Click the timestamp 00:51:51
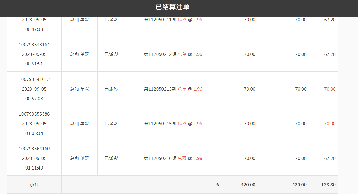Screen dimensions: 358x194 (34, 64)
